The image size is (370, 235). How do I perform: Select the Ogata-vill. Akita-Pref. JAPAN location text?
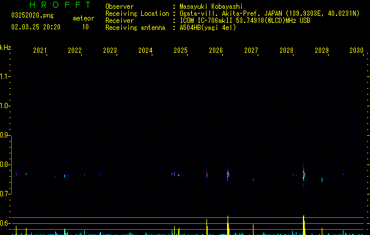(x=269, y=14)
